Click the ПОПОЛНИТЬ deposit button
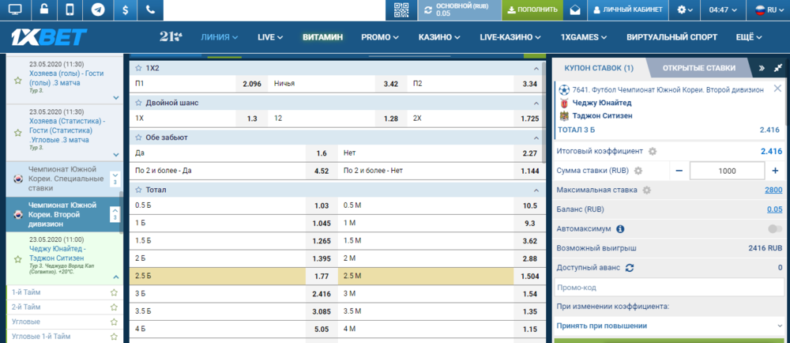Screen dimensions: 790x343 click(532, 9)
